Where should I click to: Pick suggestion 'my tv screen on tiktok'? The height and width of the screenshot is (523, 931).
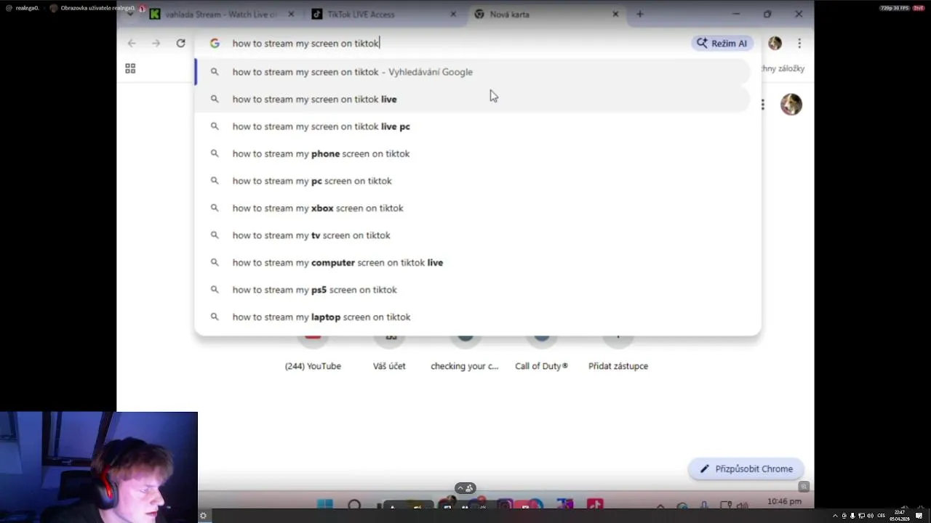point(473,235)
